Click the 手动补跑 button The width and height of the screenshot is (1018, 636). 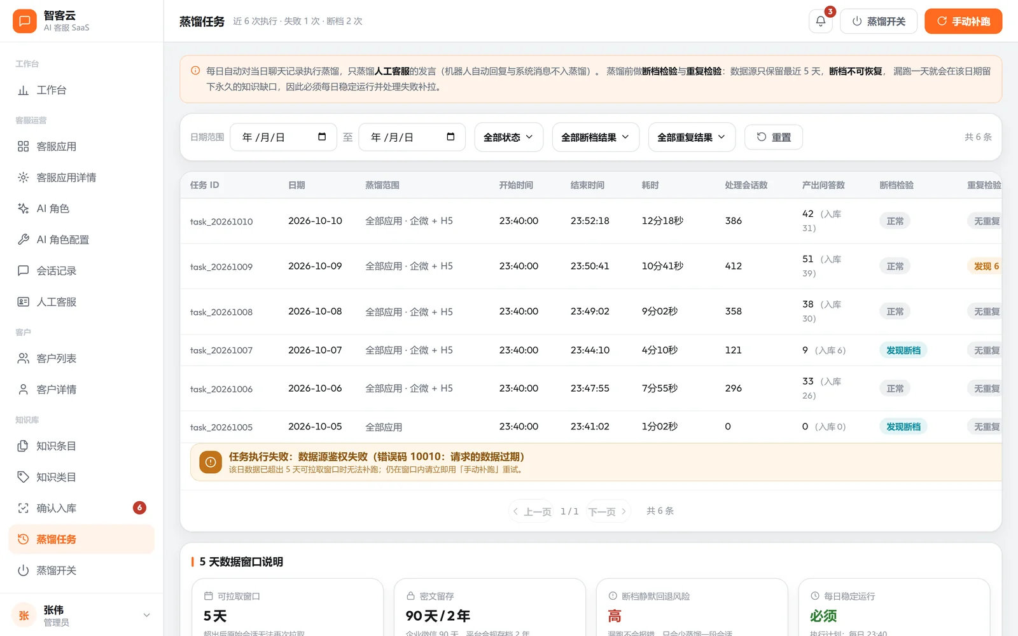[x=963, y=21]
